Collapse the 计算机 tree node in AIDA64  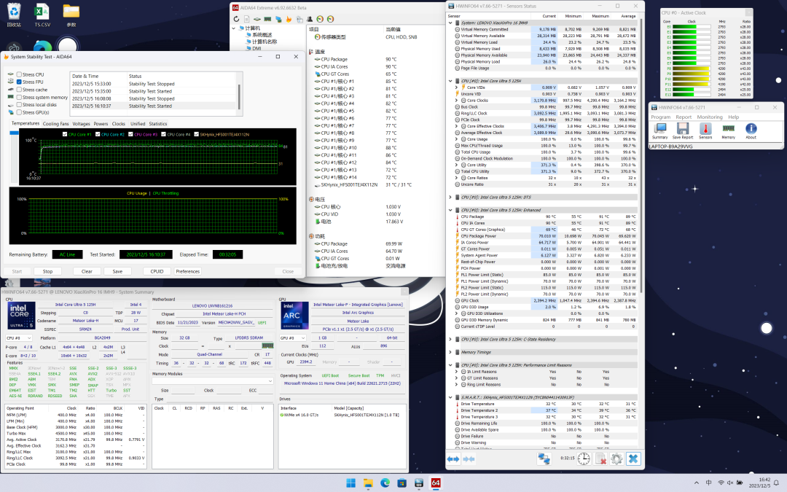(x=234, y=28)
